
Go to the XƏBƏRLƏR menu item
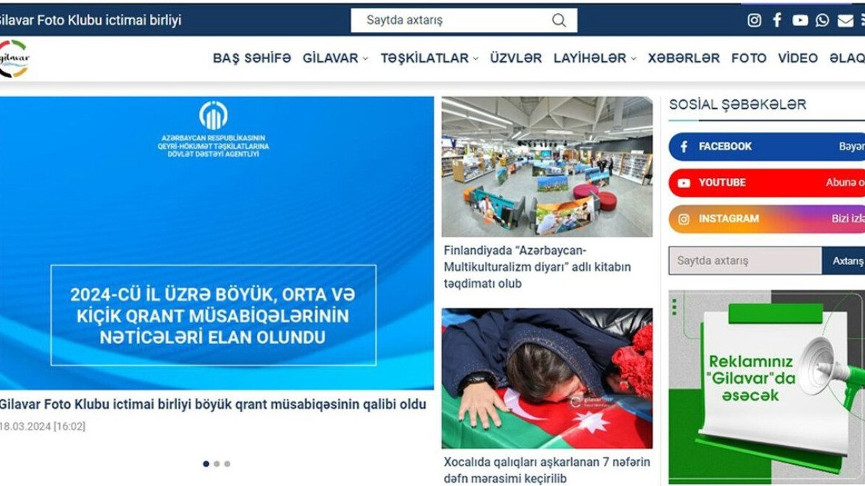coord(684,58)
